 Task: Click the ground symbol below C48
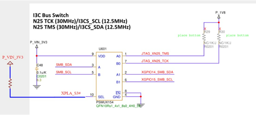(37, 87)
